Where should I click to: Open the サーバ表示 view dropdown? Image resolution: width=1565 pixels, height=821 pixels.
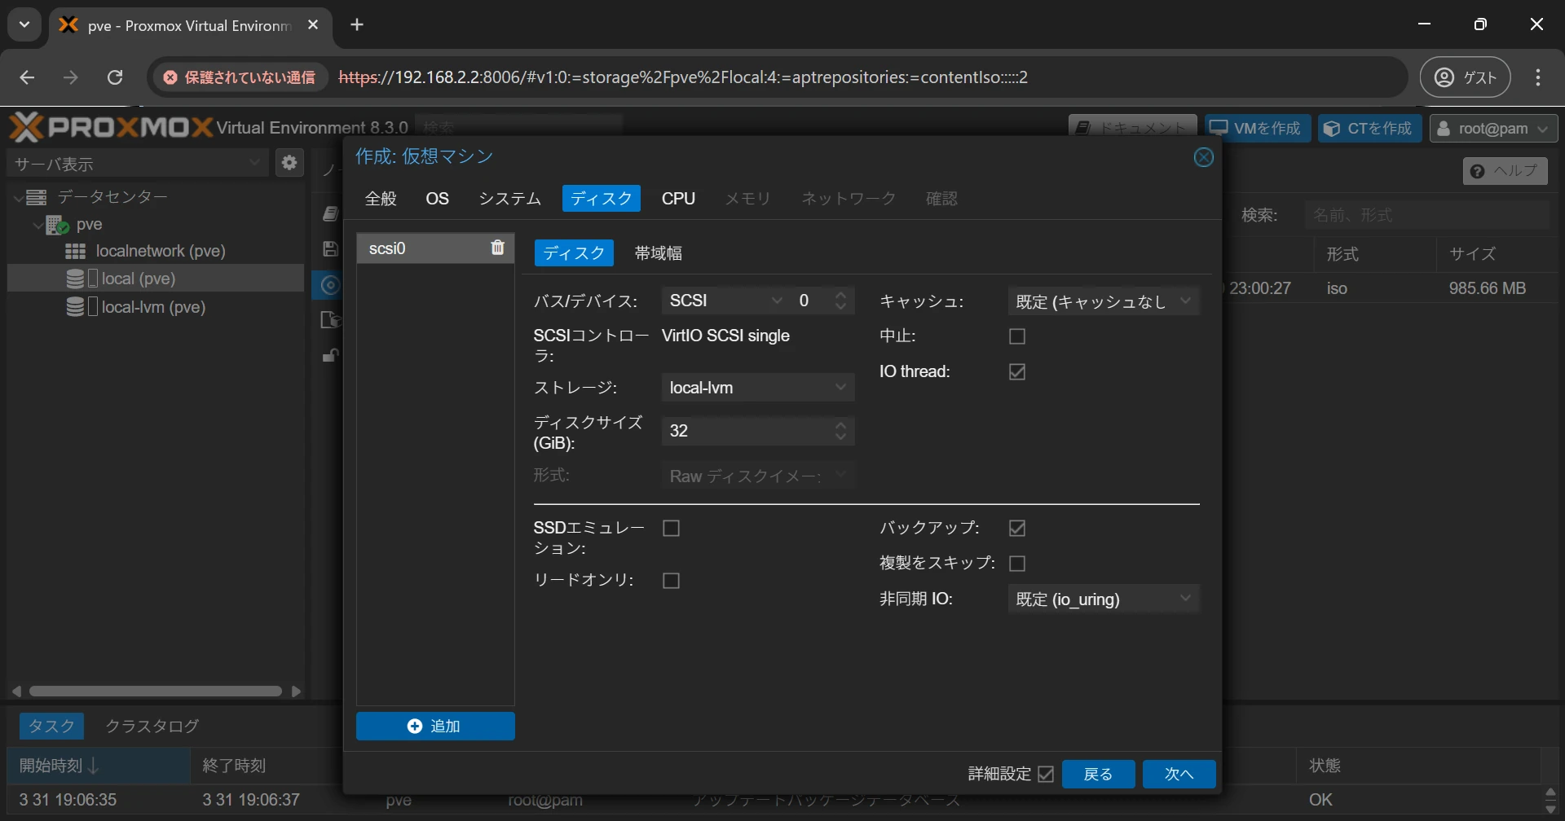[x=137, y=163]
